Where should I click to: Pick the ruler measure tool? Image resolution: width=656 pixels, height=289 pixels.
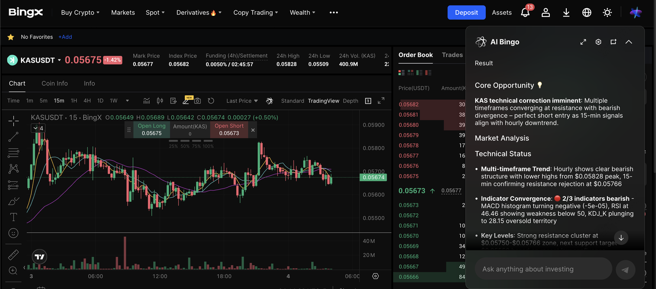tap(13, 255)
